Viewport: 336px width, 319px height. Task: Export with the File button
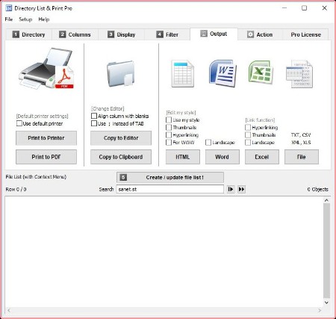pos(302,157)
